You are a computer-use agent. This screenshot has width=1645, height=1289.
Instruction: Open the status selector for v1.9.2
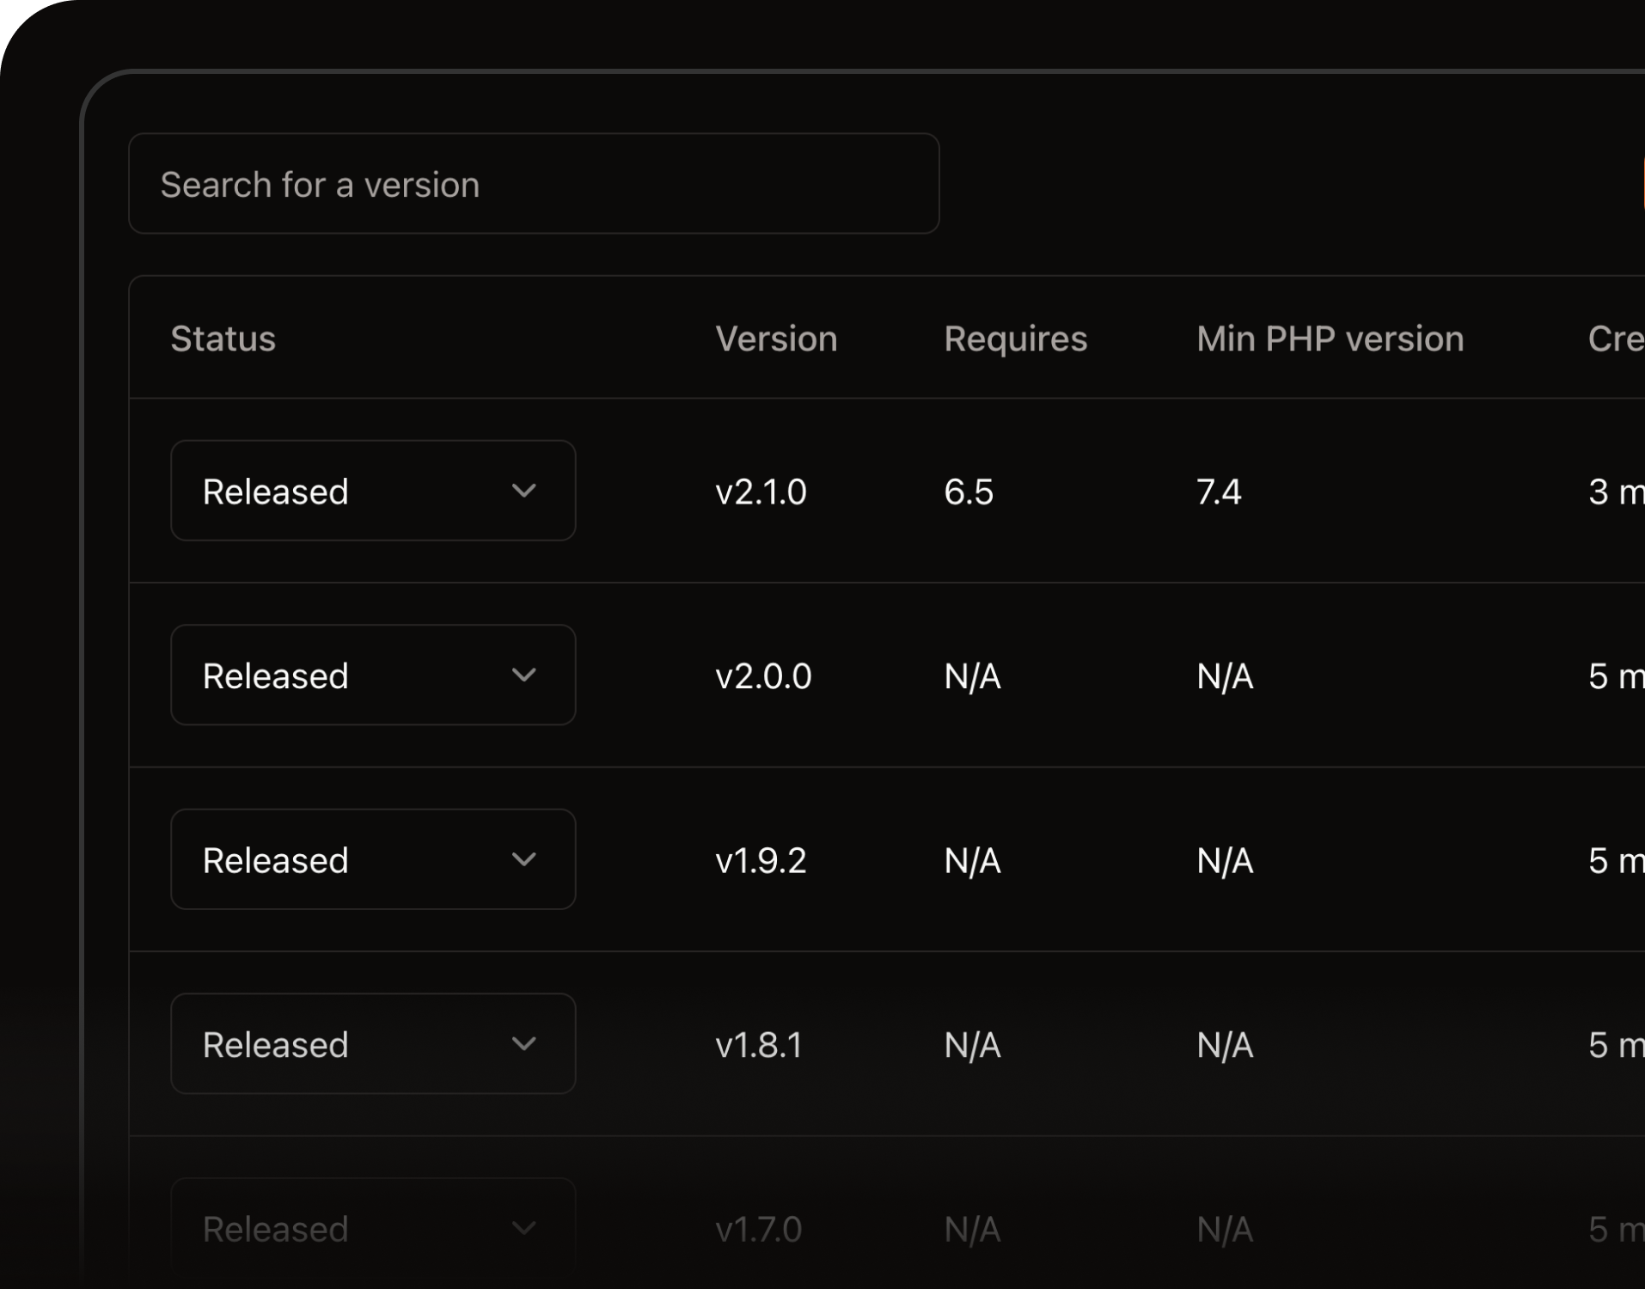pos(372,859)
